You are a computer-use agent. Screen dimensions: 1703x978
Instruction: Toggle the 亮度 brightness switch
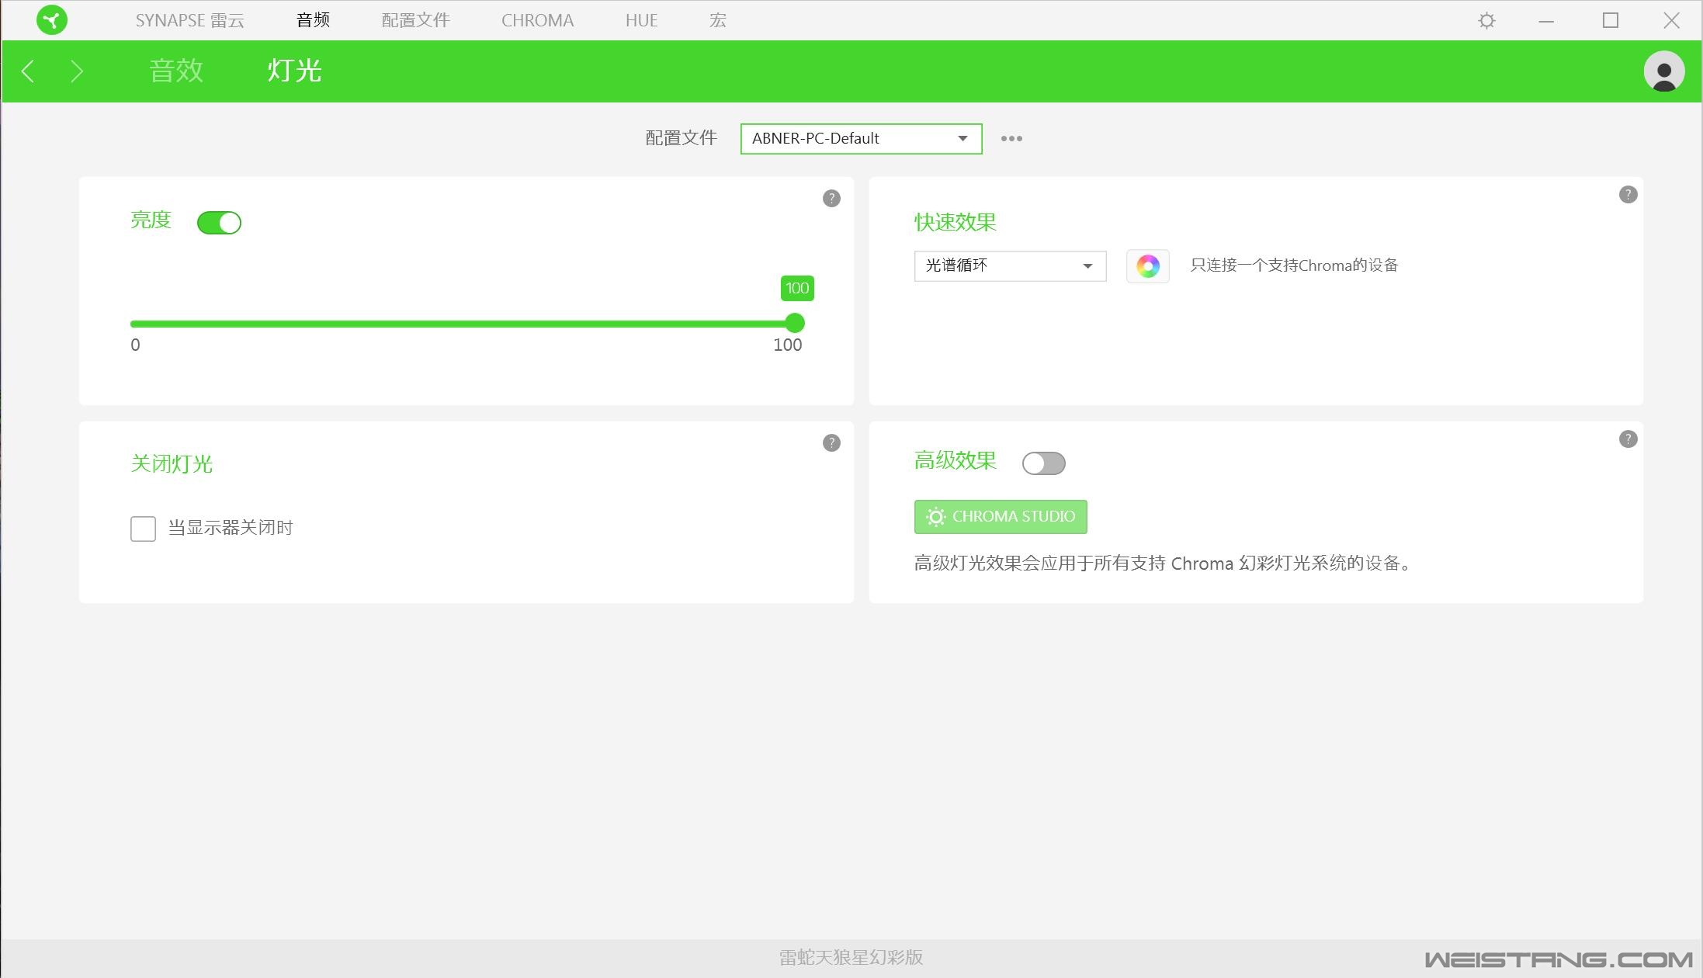pyautogui.click(x=219, y=223)
